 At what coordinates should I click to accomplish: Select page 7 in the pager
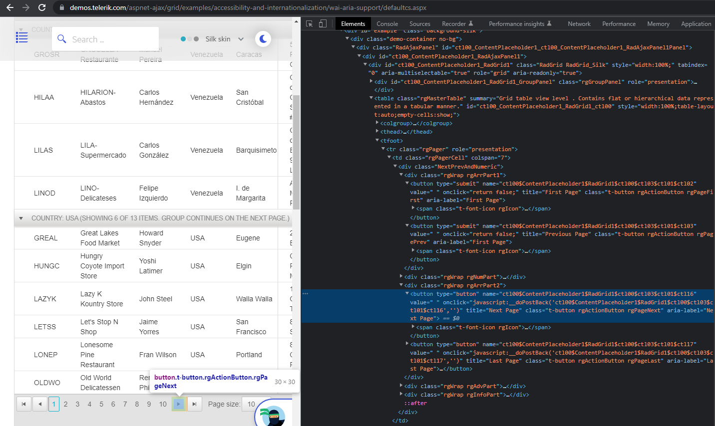125,404
